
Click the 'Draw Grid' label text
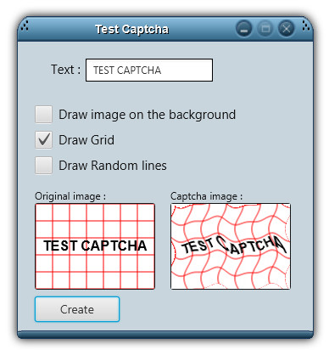(x=86, y=140)
